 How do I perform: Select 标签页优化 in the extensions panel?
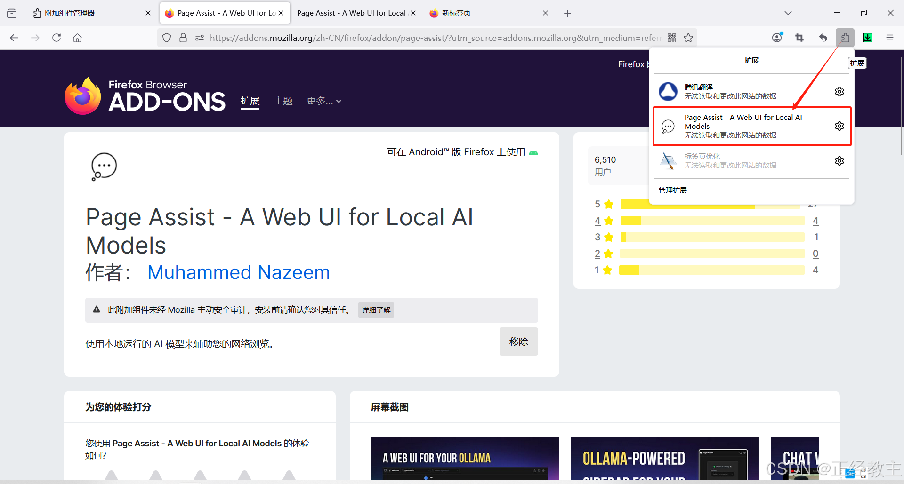click(741, 161)
